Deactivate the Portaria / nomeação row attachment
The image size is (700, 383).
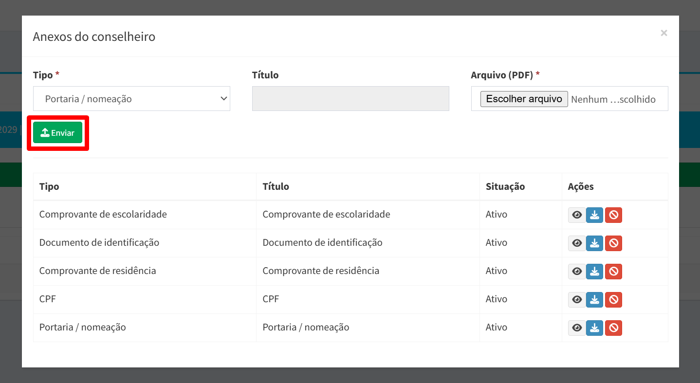tap(613, 328)
